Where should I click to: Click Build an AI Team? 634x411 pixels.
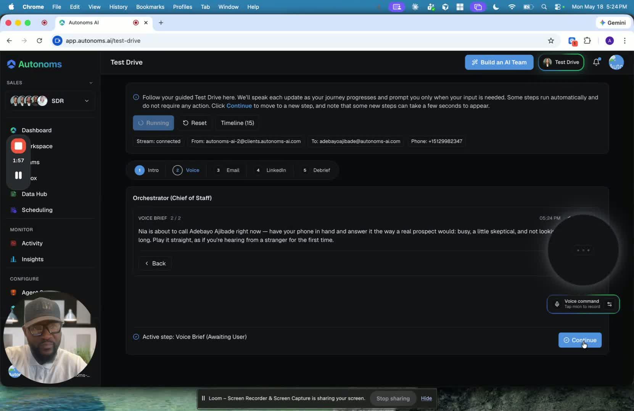pos(499,62)
